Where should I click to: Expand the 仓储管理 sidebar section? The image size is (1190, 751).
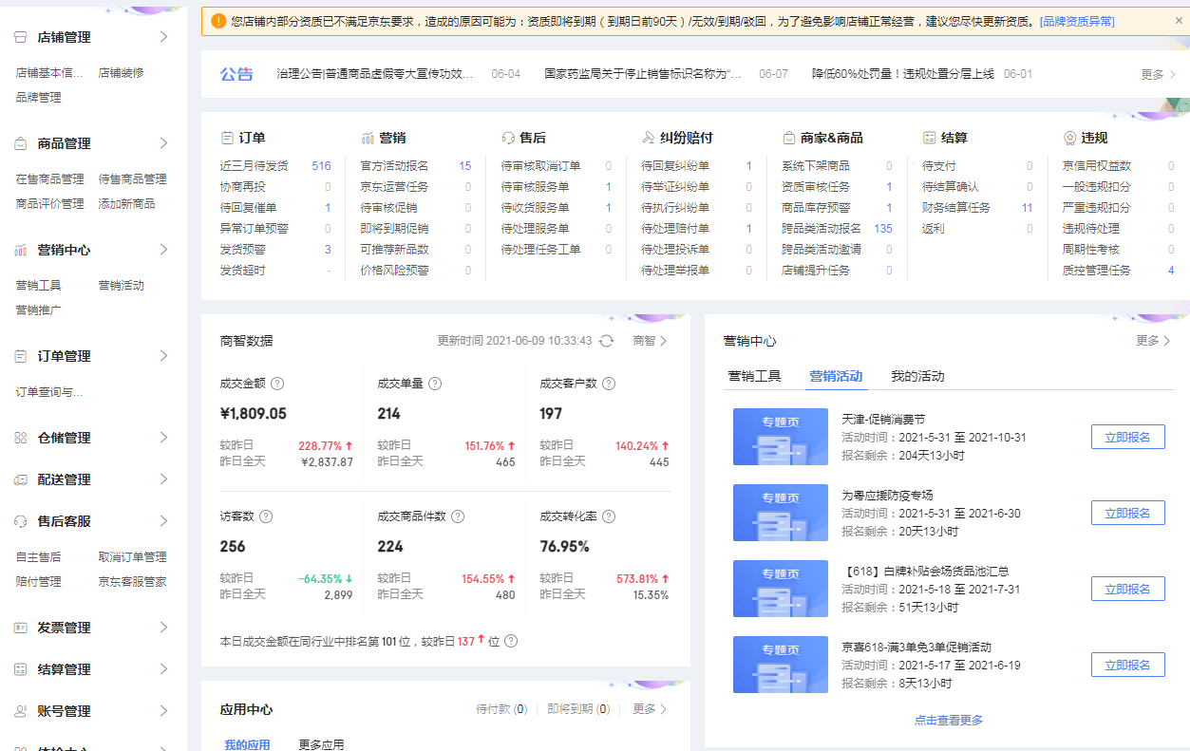(163, 438)
